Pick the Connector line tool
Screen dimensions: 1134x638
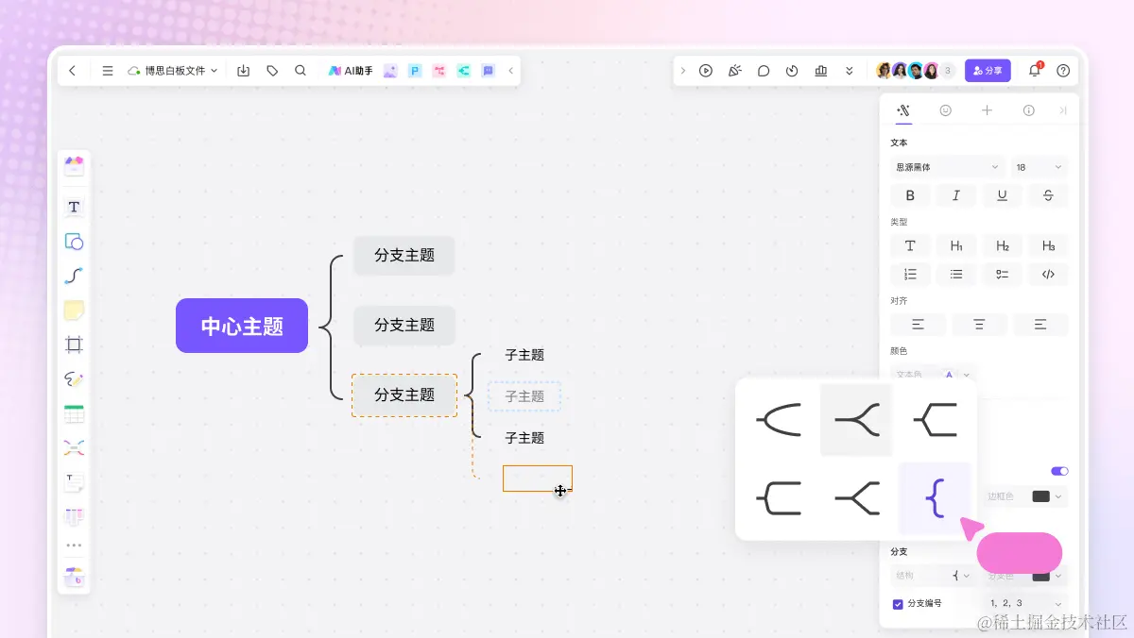click(74, 276)
